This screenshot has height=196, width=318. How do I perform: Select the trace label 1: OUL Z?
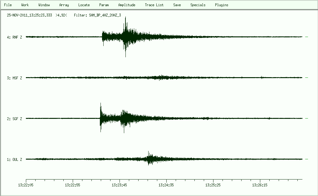coord(14,160)
